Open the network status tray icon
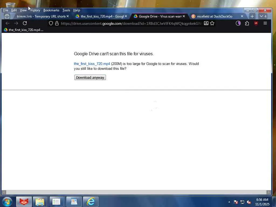 (242, 202)
